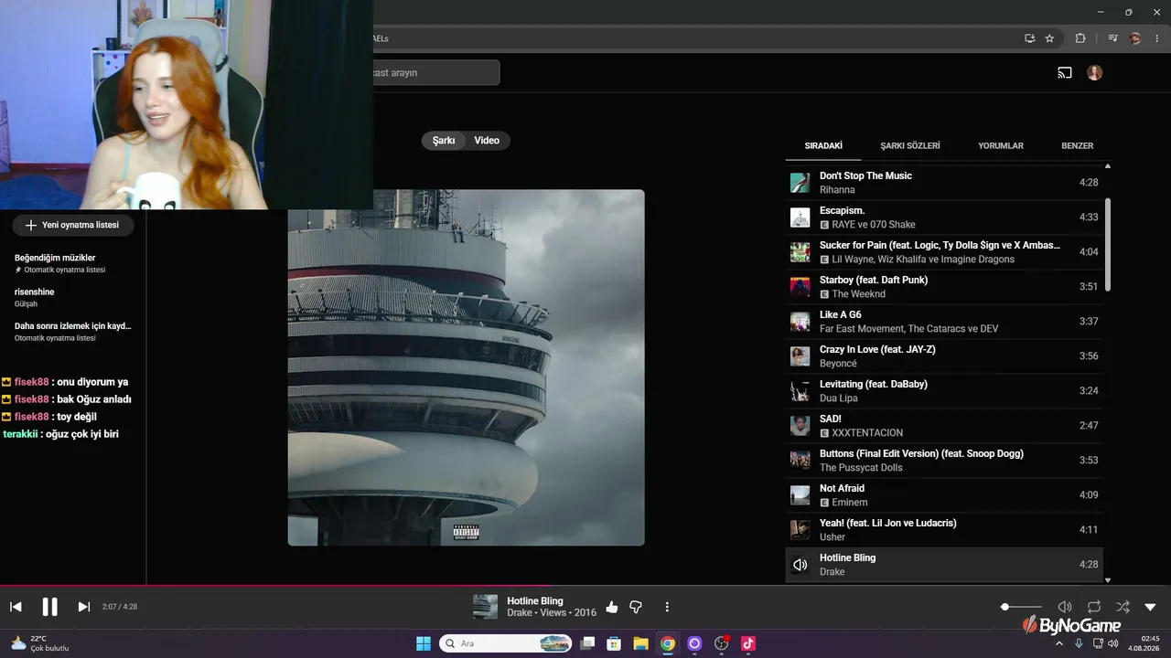
Task: Adjust the player volume slider
Action: click(x=1022, y=607)
